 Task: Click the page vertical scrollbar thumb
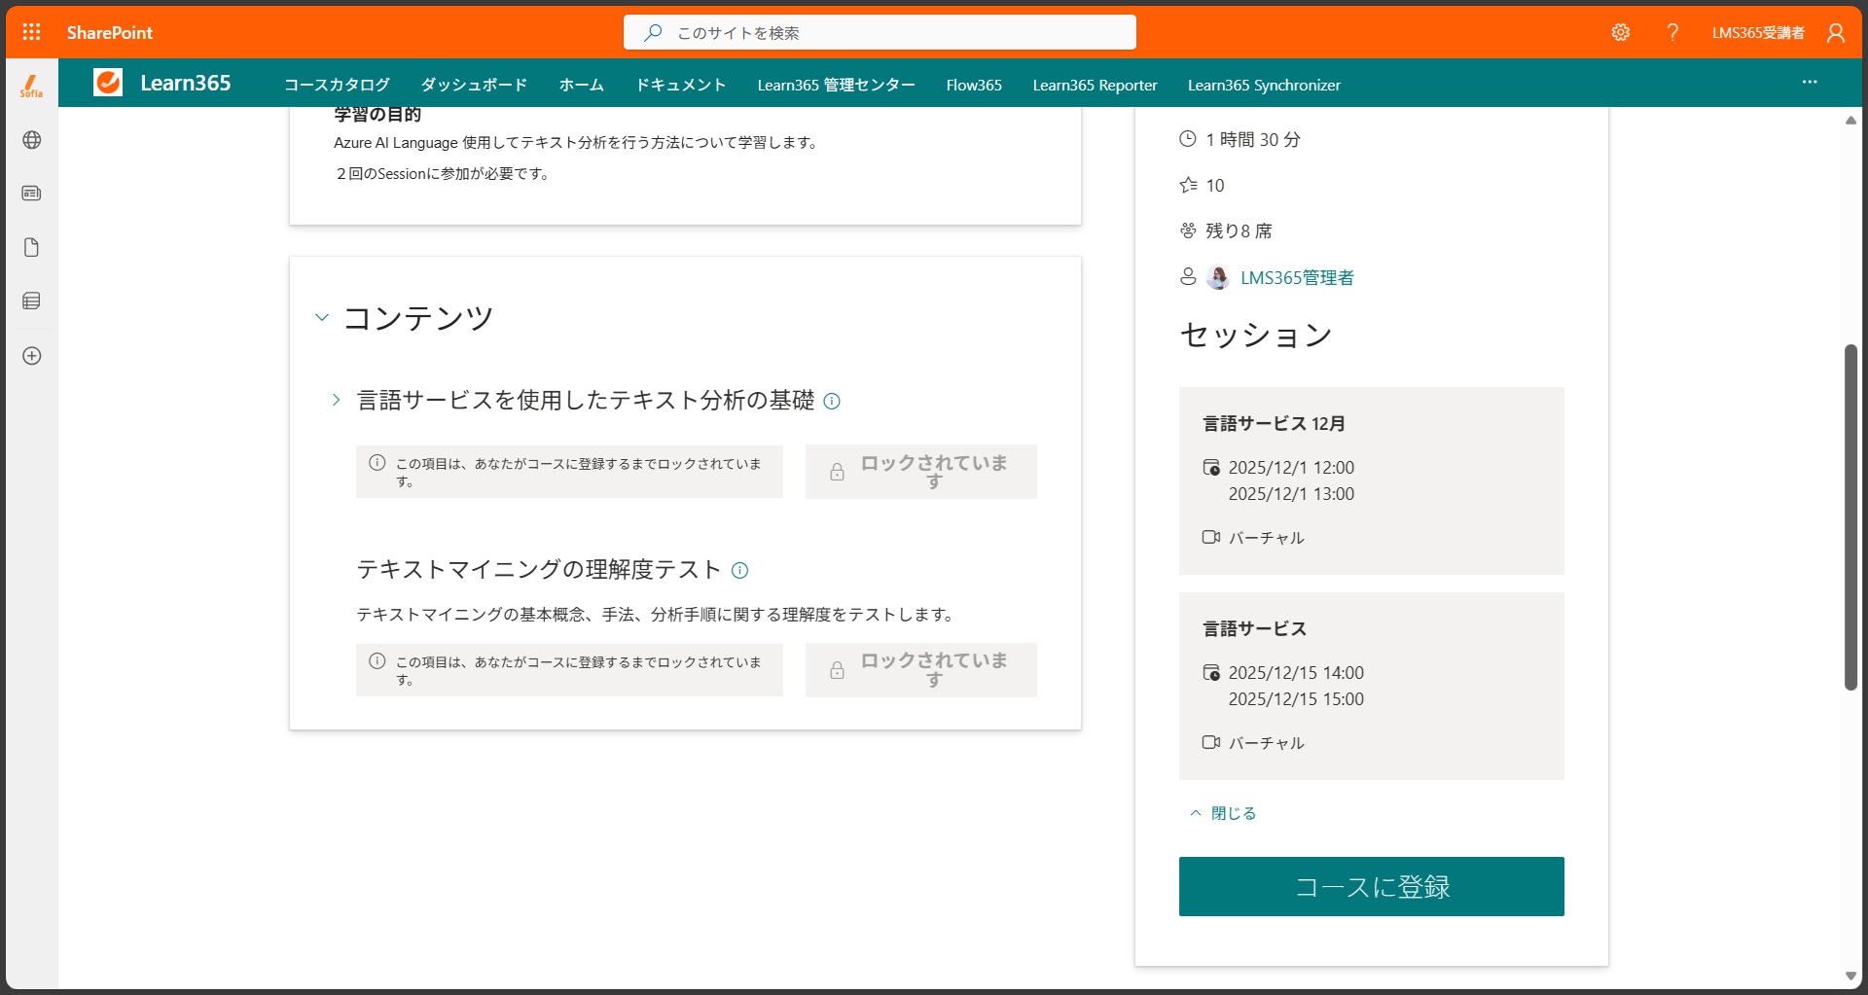click(1850, 517)
